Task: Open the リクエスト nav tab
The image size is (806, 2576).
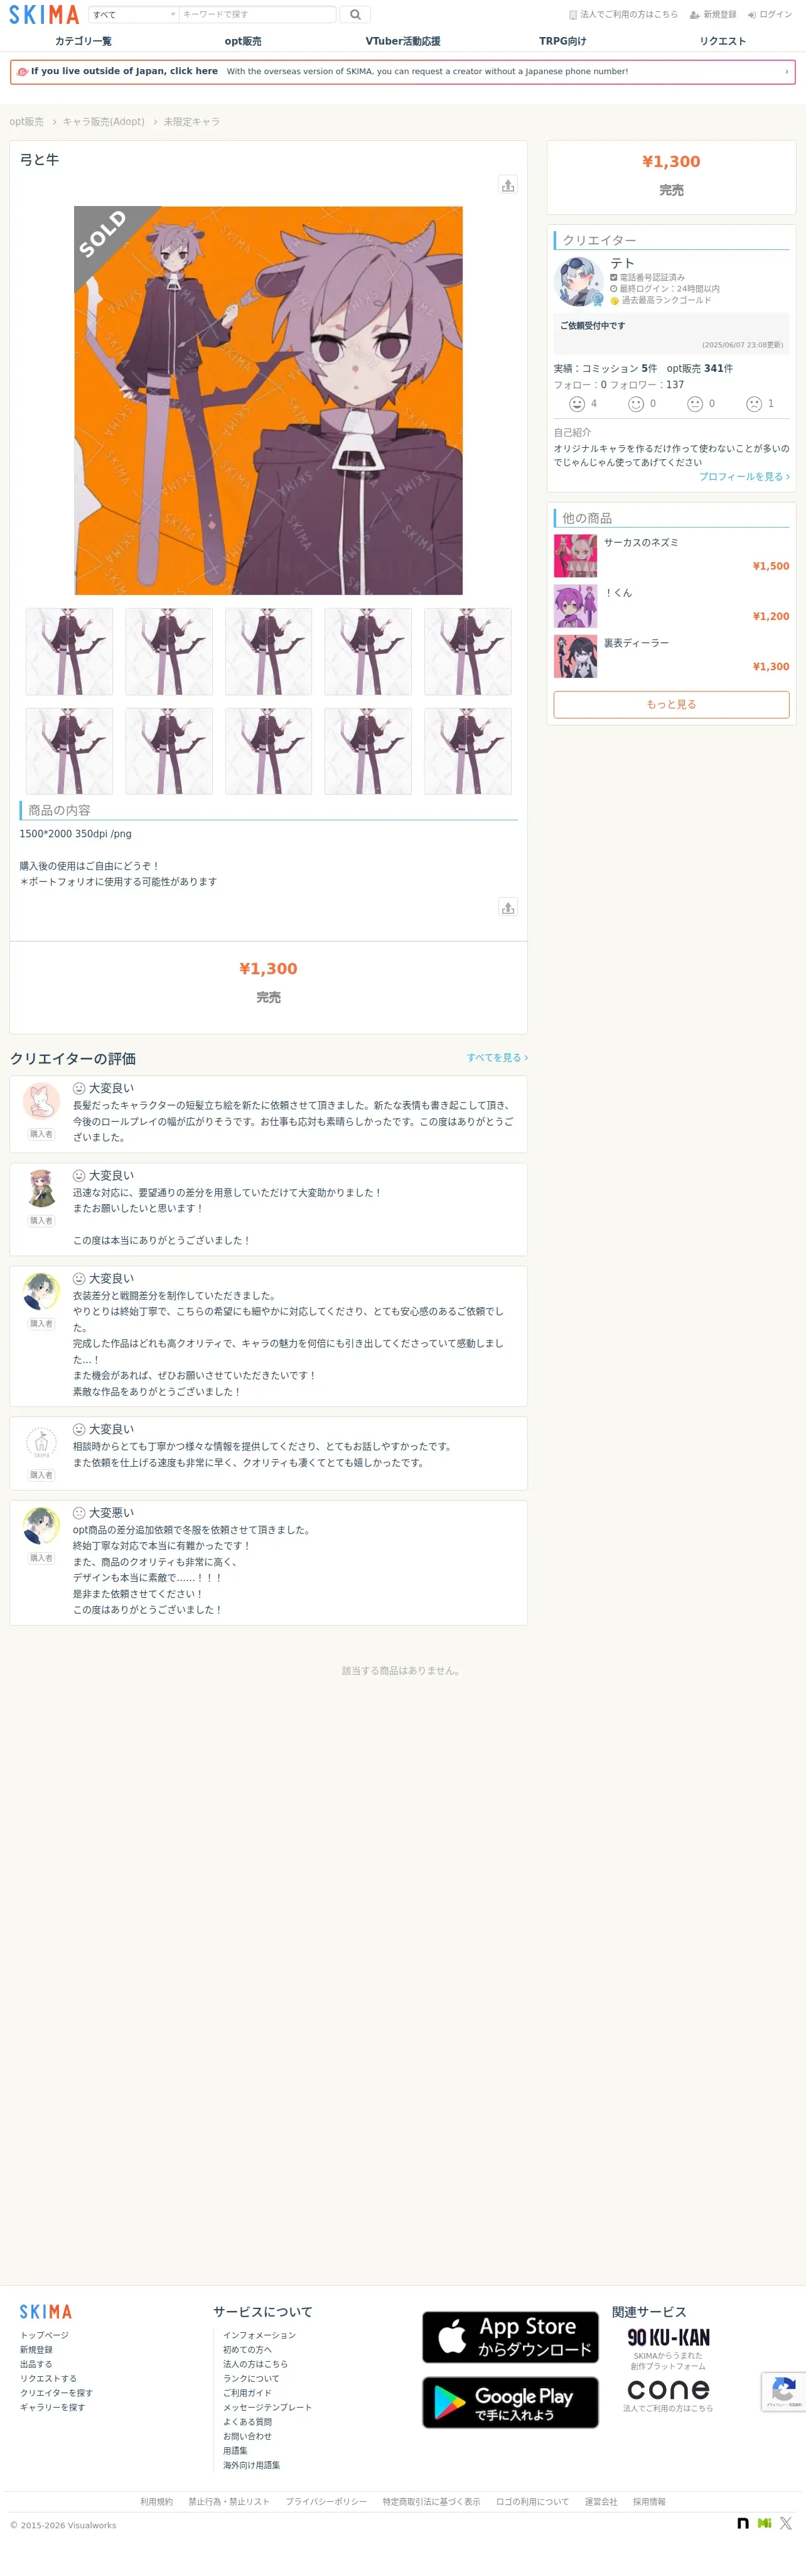Action: point(722,41)
